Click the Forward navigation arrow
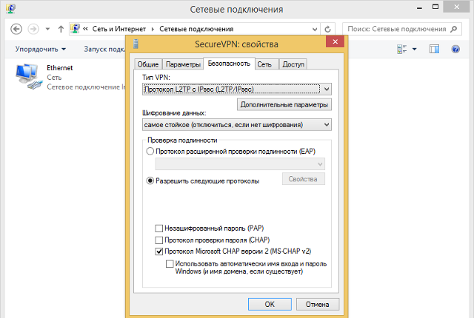The image size is (474, 318). click(33, 29)
